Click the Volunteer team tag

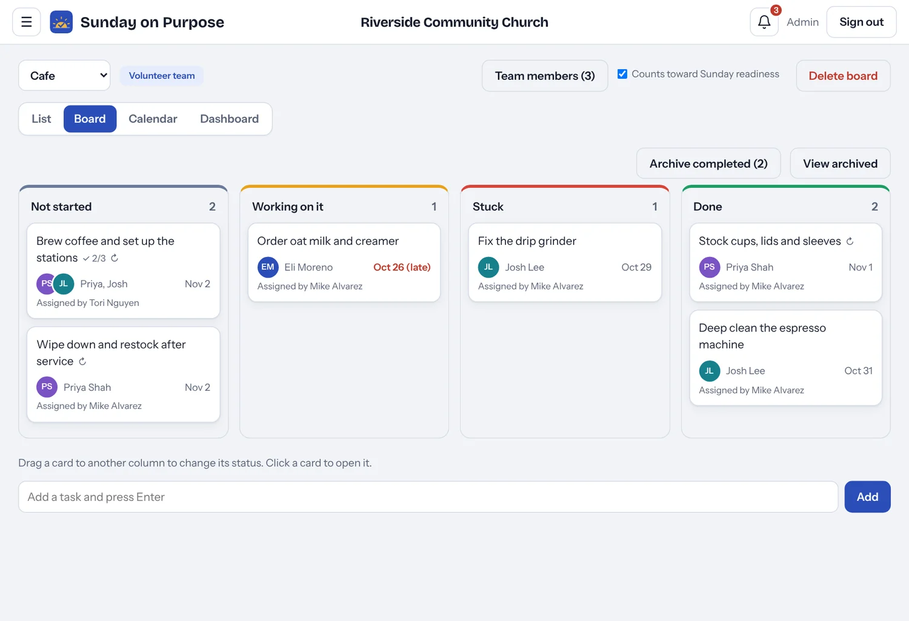click(x=162, y=76)
